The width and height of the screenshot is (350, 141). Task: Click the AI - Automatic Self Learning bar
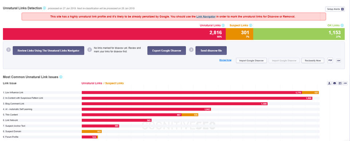point(146,109)
